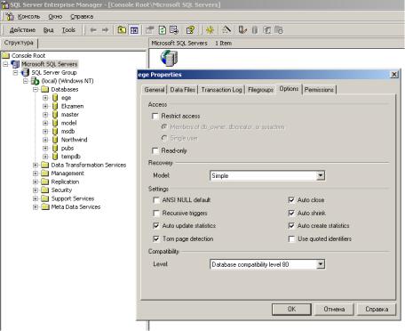This screenshot has width=405, height=331.
Task: Click the SQL Server Group icon
Action: point(26,72)
